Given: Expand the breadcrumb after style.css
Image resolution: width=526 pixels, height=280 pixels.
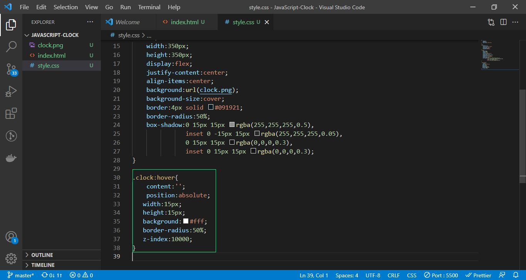Looking at the screenshot, I should click(x=149, y=35).
